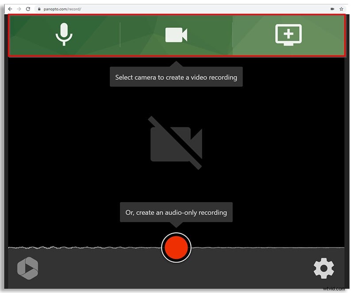Select the address bar URL panopto.com/record

(62, 8)
